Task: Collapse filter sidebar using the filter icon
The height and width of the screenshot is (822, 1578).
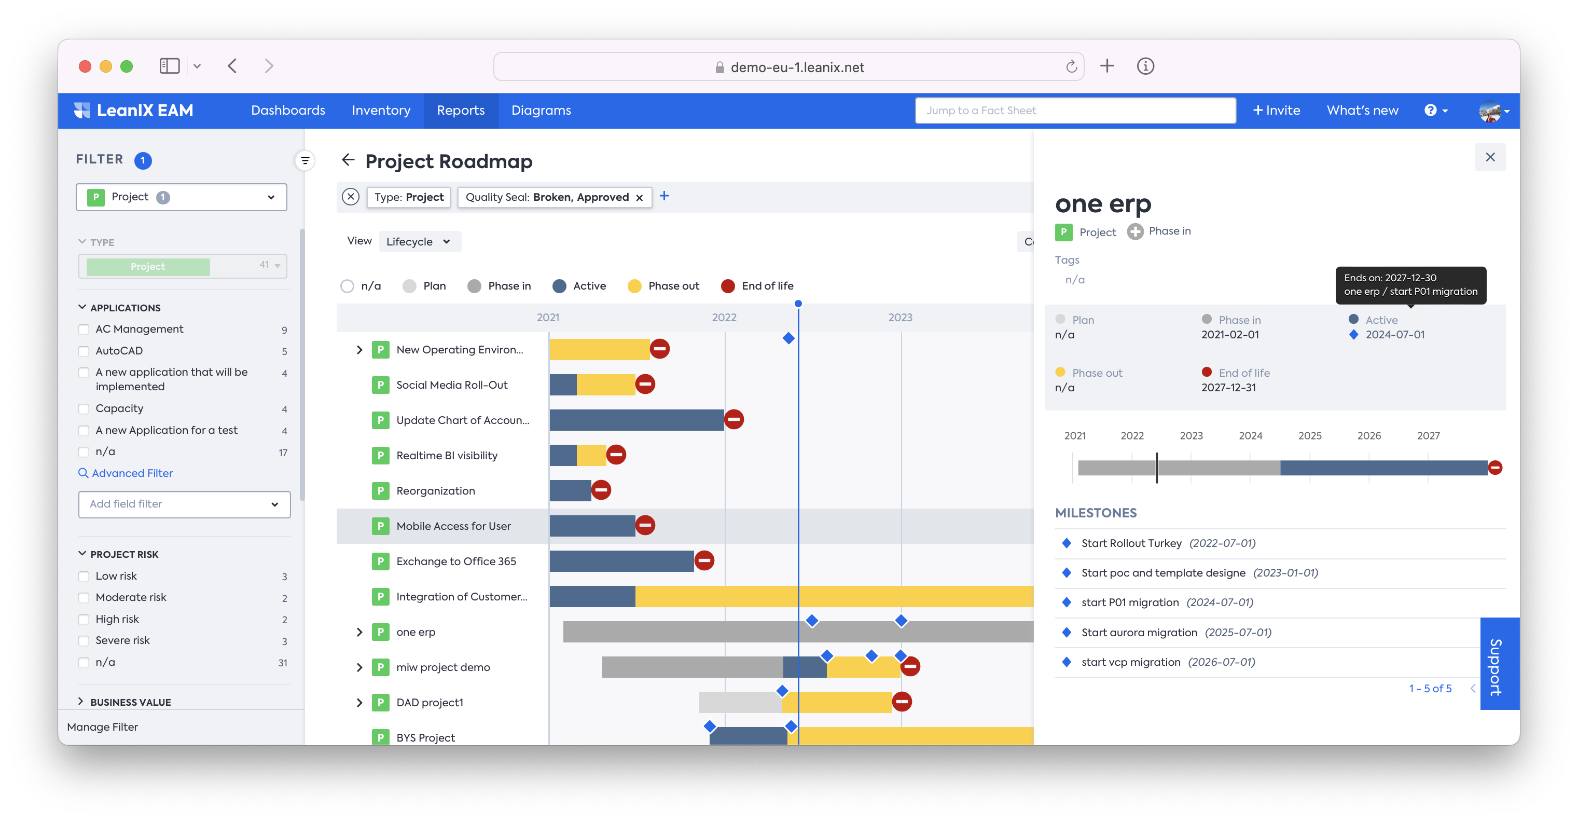Action: 304,160
